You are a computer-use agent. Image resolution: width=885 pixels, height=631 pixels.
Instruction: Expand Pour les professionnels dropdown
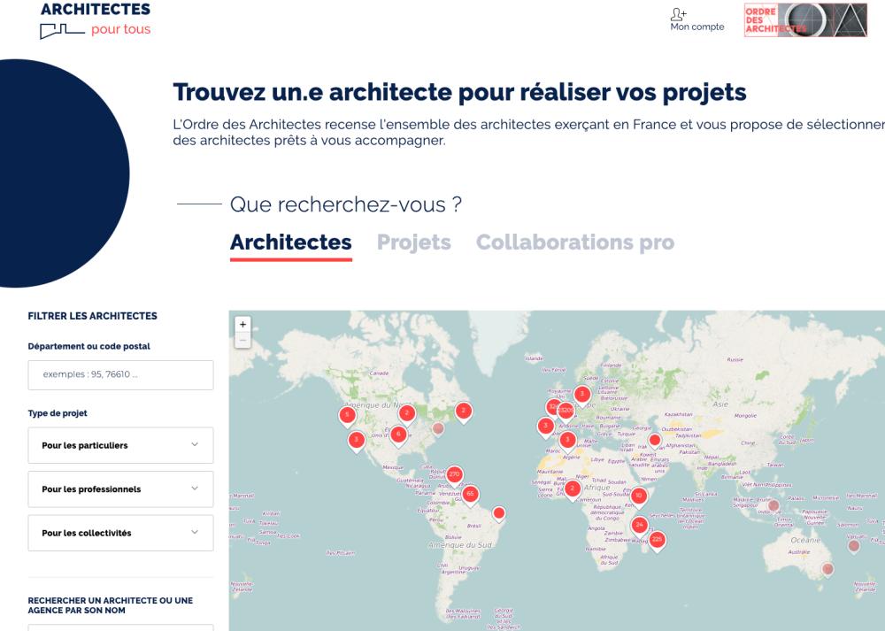click(x=120, y=489)
